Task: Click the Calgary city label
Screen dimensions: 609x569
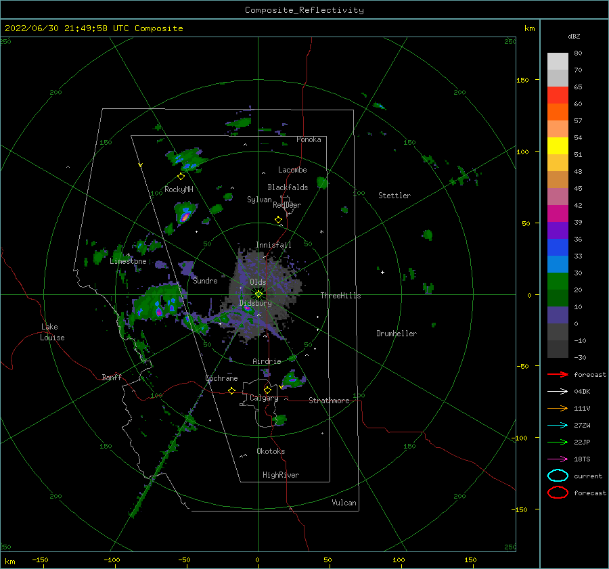Action: tap(264, 398)
